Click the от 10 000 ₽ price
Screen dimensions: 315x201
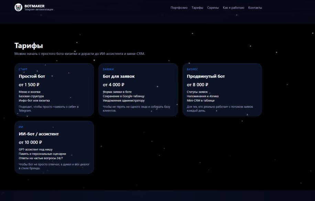(30, 142)
